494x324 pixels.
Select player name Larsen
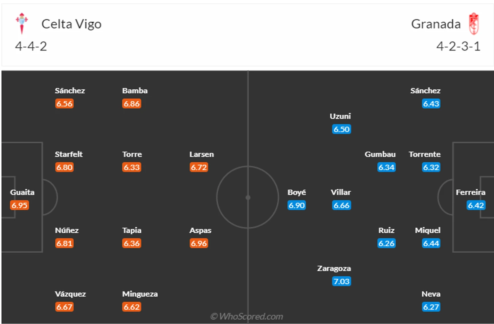[x=201, y=155]
